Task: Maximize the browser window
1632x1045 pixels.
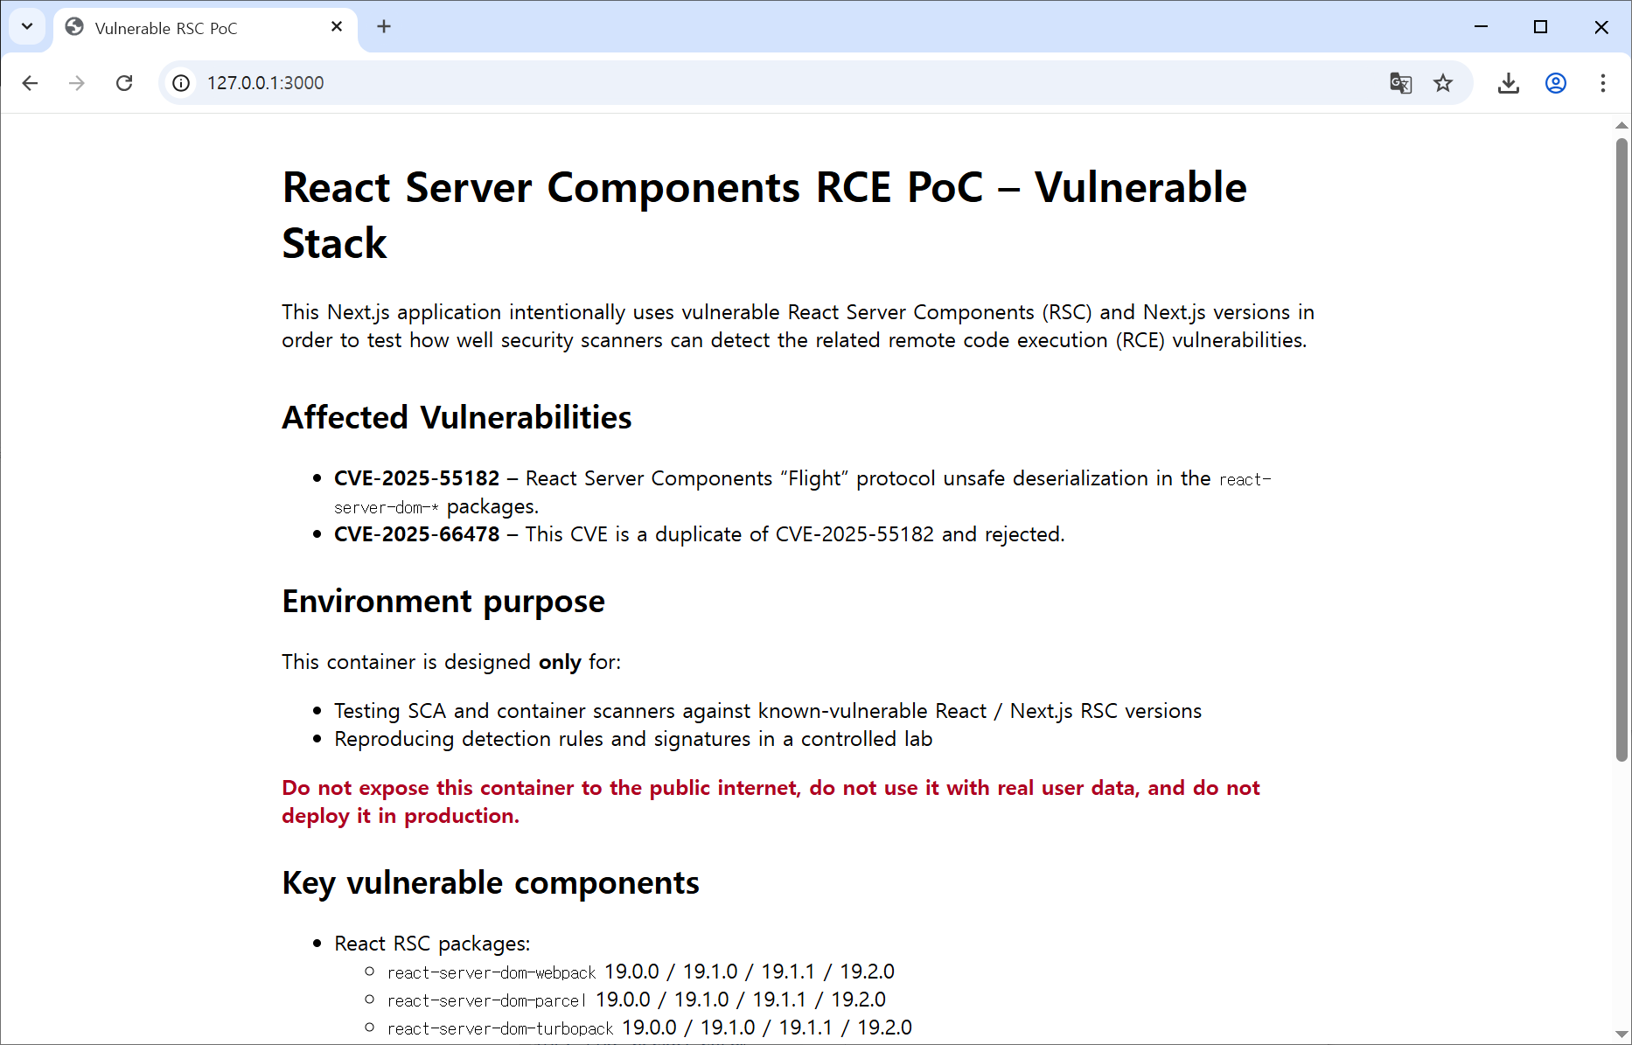Action: [x=1541, y=27]
